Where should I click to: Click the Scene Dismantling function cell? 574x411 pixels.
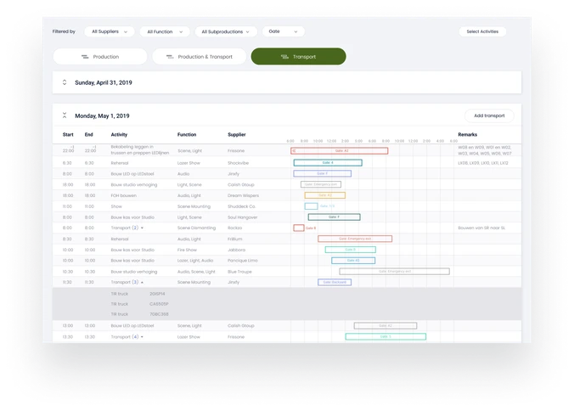[197, 228]
